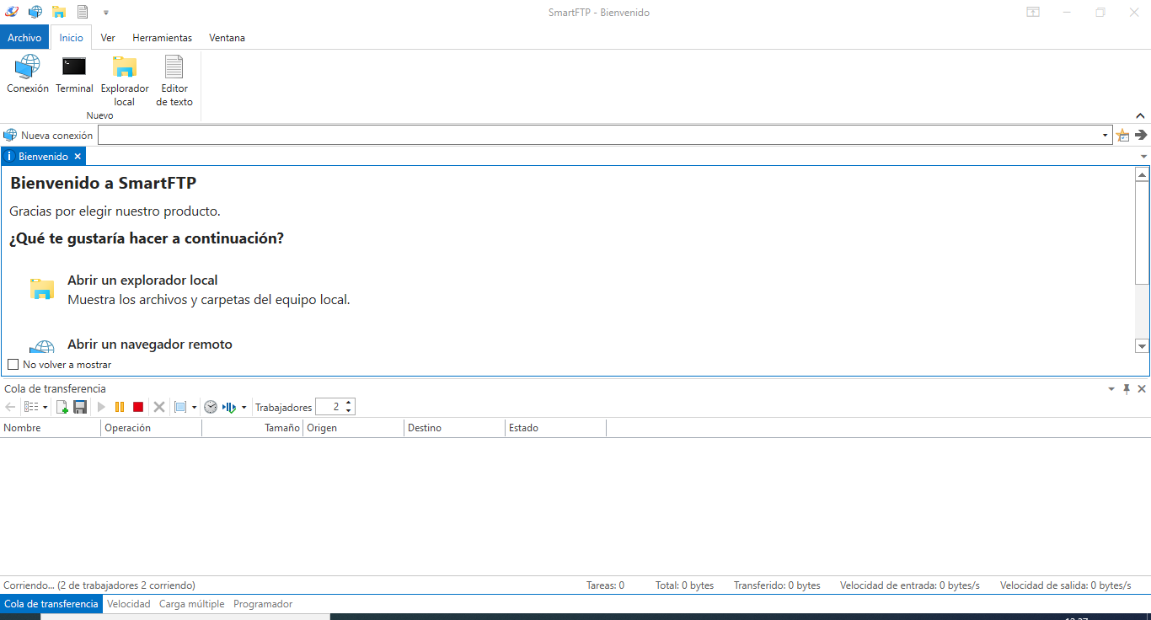The height and width of the screenshot is (620, 1151).
Task: Click 'Abrir un explorador local' link
Action: pyautogui.click(x=142, y=281)
